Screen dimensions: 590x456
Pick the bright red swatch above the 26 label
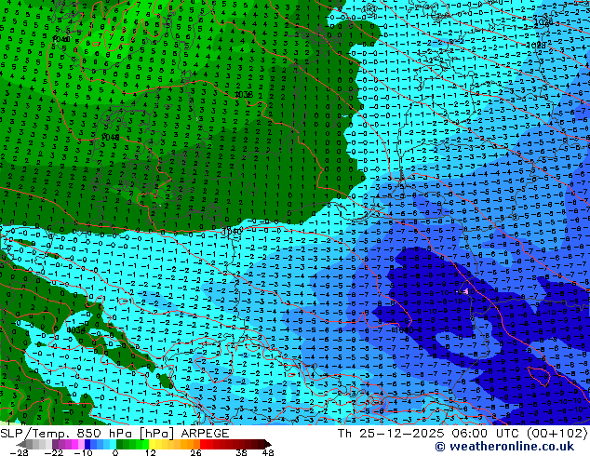(x=203, y=444)
